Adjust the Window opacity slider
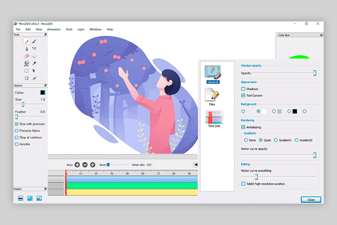Screen dimensions: 337x225 pyautogui.click(x=316, y=73)
